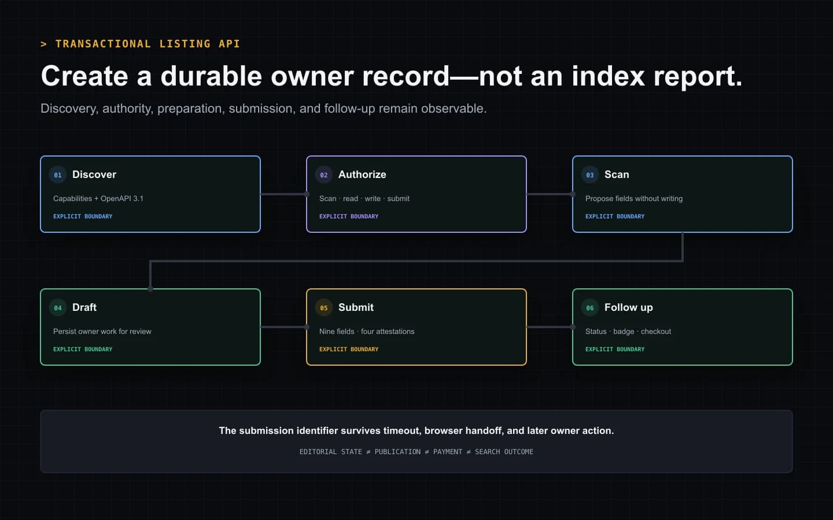Select the Authorize card title
833x520 pixels.
point(362,174)
